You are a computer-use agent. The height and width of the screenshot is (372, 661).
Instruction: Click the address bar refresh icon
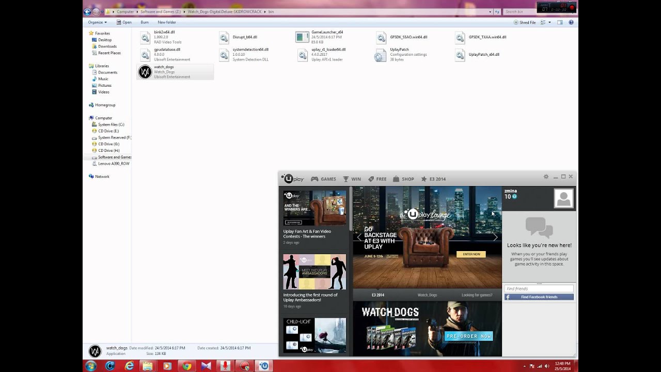496,11
